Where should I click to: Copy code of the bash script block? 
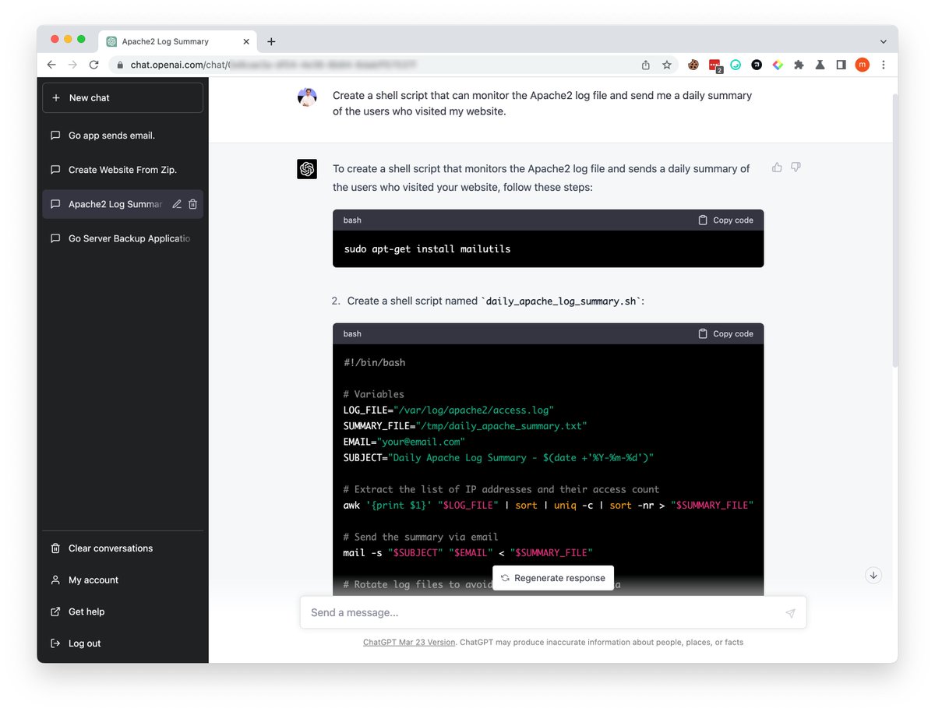[x=725, y=334]
